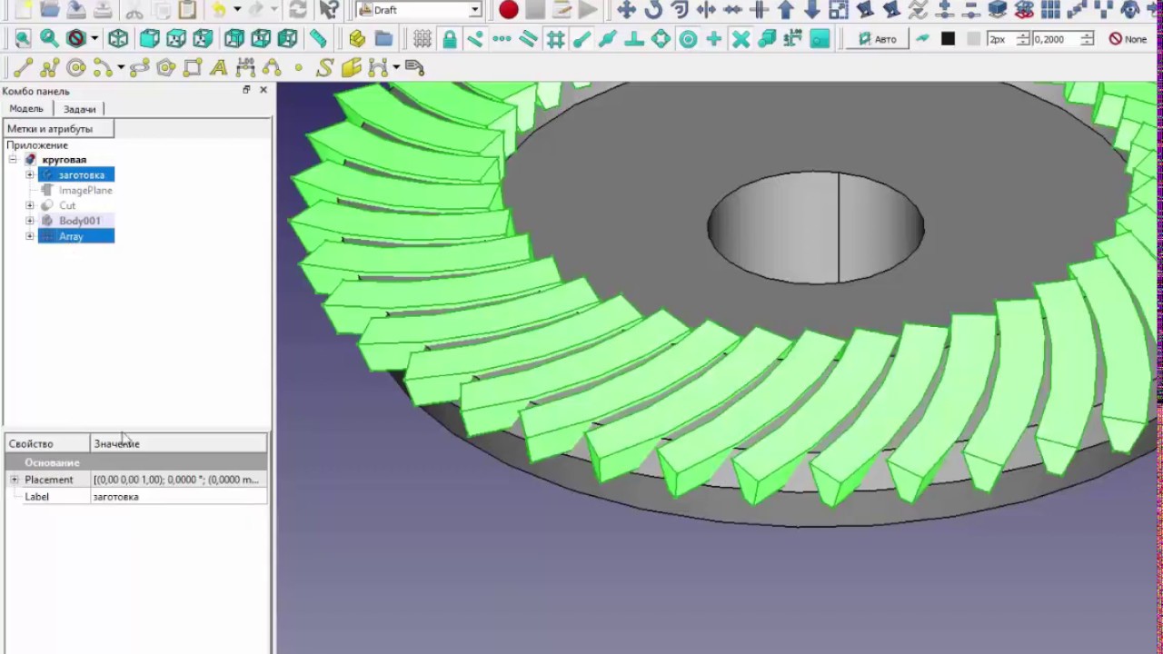Select the Draft Wire (polyline) tool
The height and width of the screenshot is (654, 1163).
point(49,68)
